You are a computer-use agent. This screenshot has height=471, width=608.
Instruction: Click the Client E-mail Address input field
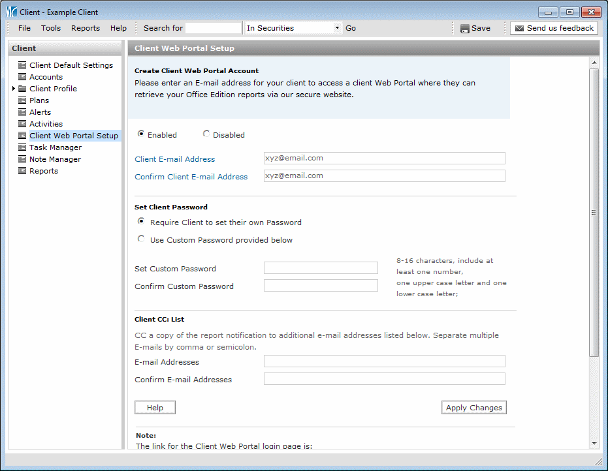point(384,159)
